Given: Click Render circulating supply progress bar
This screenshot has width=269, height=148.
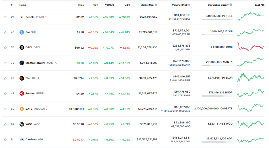Looking at the screenshot, I should coord(217,96).
